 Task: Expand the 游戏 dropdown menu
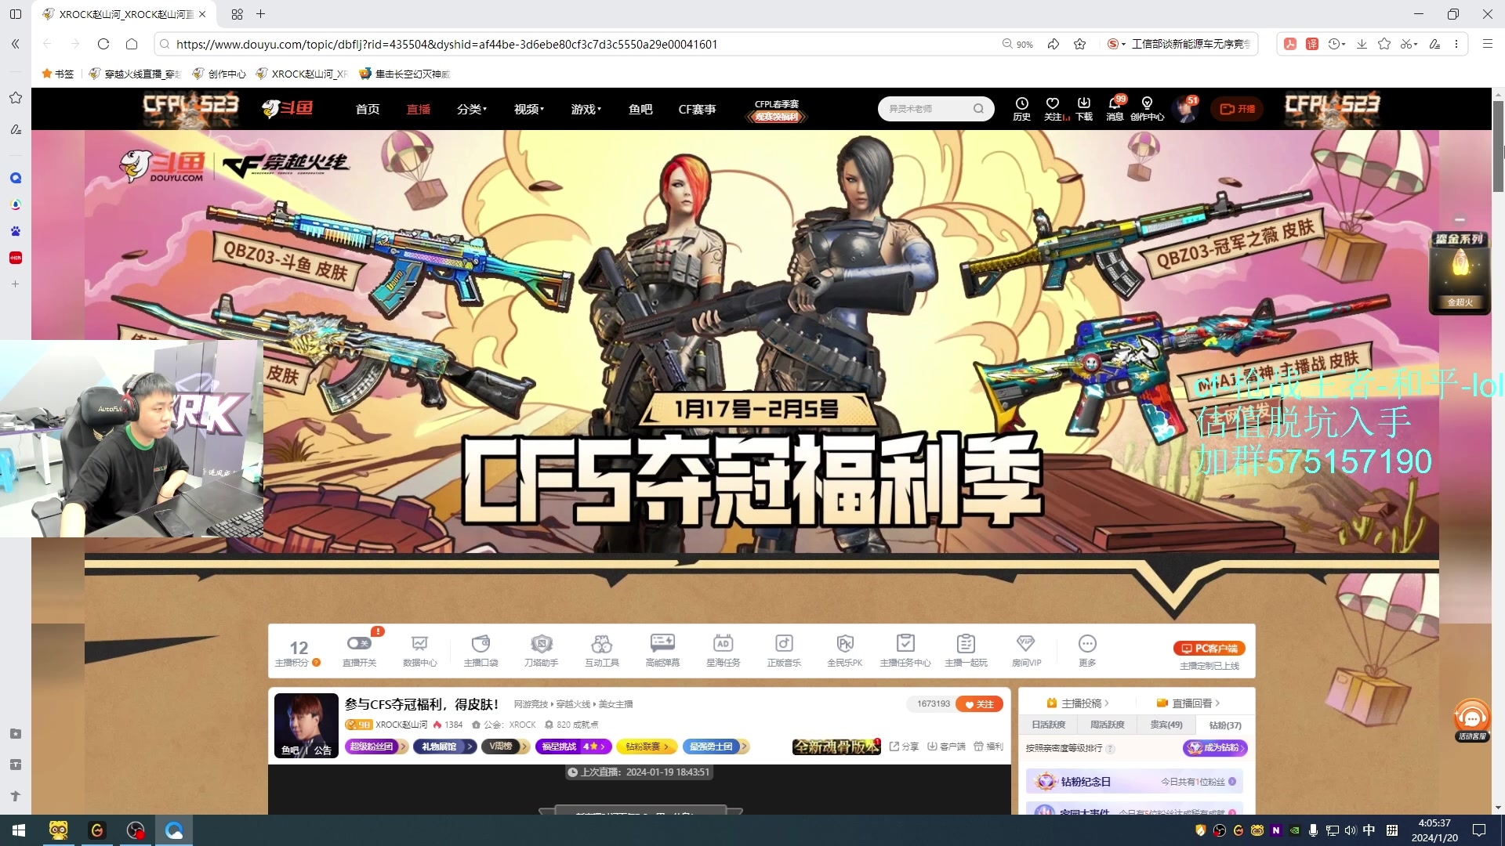pos(586,110)
